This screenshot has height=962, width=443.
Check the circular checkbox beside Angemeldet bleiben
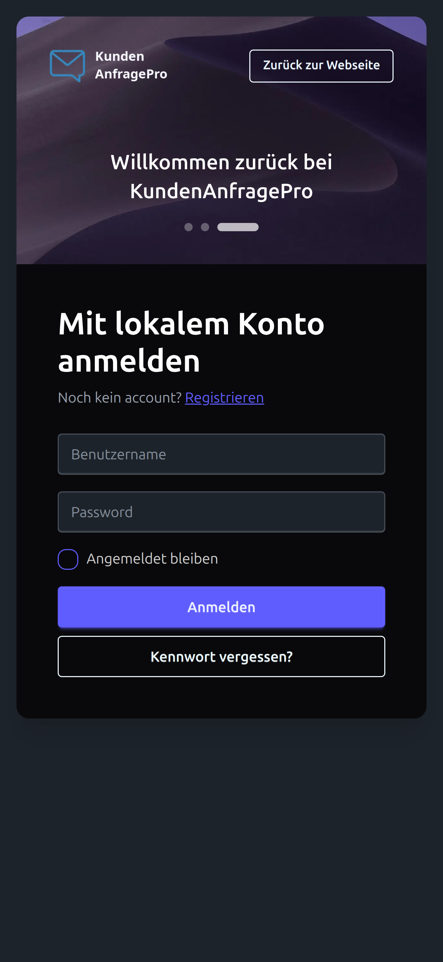click(68, 559)
